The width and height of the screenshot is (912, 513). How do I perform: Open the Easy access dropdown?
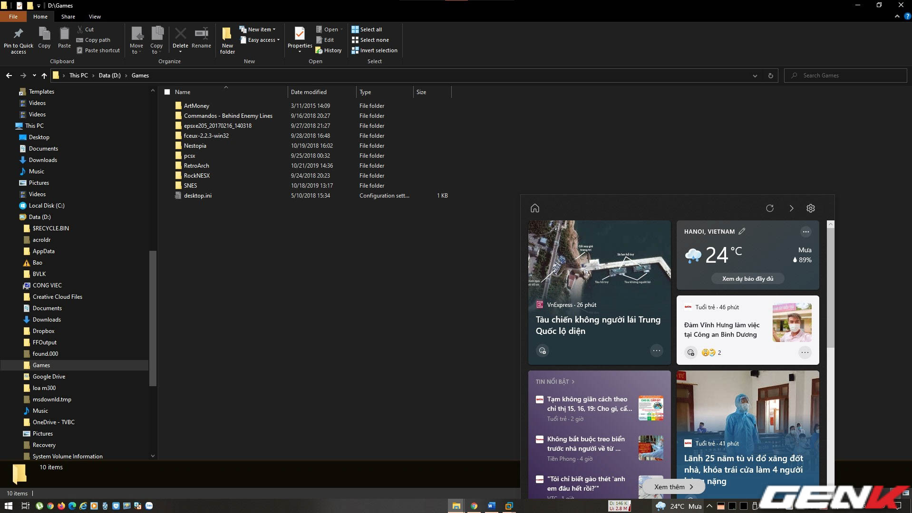278,40
